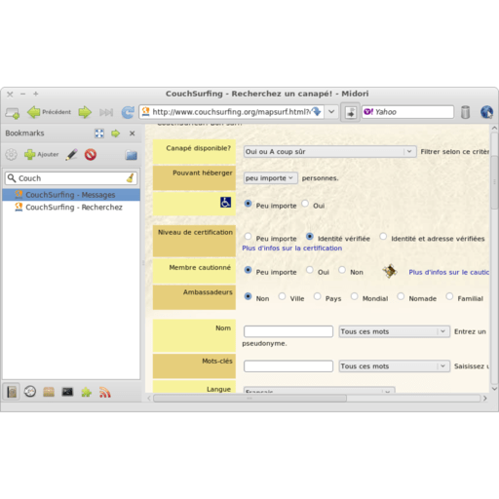Move Bookmarks panel with green arrow icon
The image size is (499, 499).
coord(115,134)
